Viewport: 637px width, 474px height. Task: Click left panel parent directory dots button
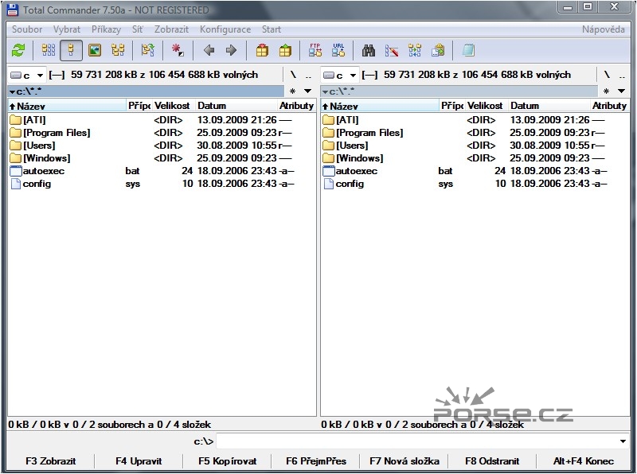tap(308, 75)
